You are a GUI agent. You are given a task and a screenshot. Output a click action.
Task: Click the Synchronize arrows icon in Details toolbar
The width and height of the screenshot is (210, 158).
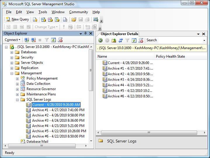tap(121, 40)
